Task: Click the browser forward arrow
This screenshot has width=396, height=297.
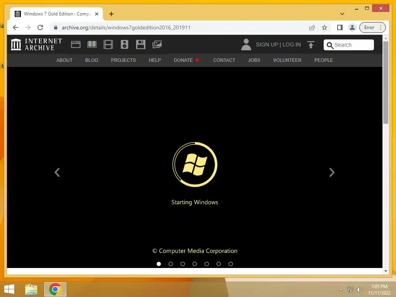Action: pos(28,27)
